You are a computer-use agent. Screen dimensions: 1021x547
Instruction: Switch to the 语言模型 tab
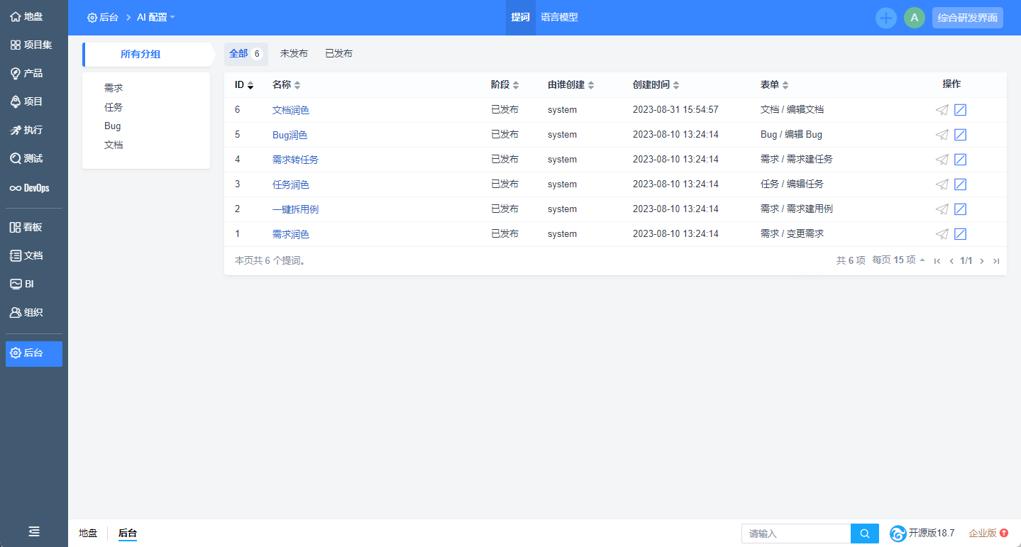(x=559, y=17)
